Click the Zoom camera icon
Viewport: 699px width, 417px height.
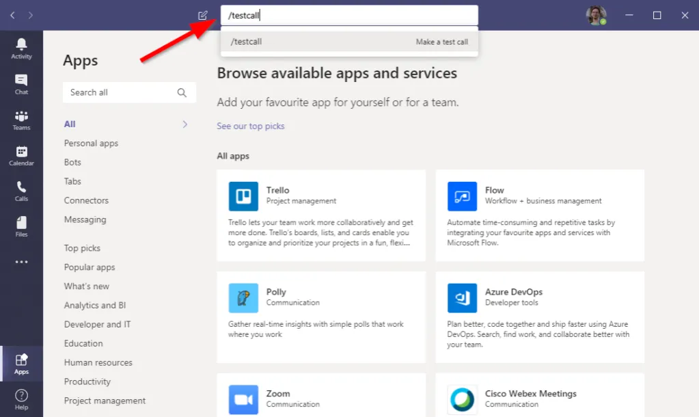pyautogui.click(x=243, y=400)
